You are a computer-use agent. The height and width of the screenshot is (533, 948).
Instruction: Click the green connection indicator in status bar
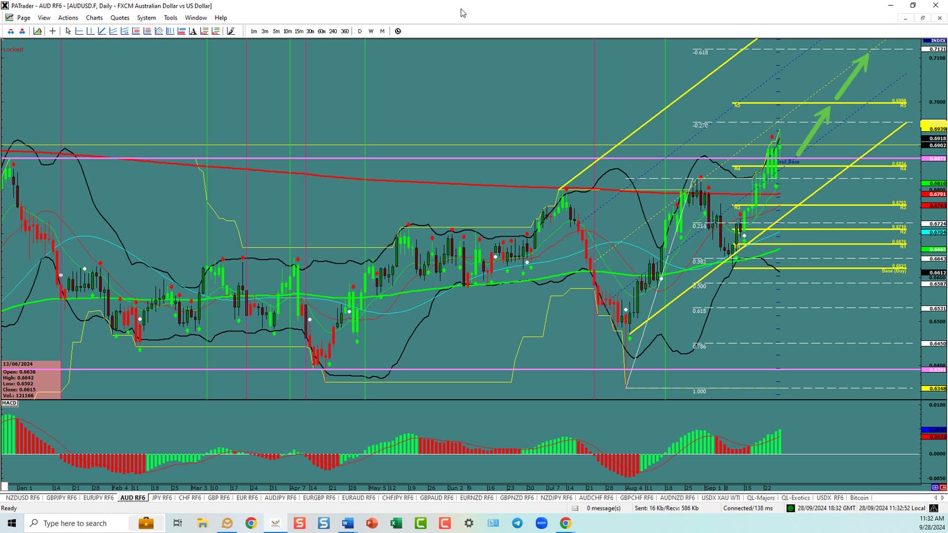tap(790, 508)
